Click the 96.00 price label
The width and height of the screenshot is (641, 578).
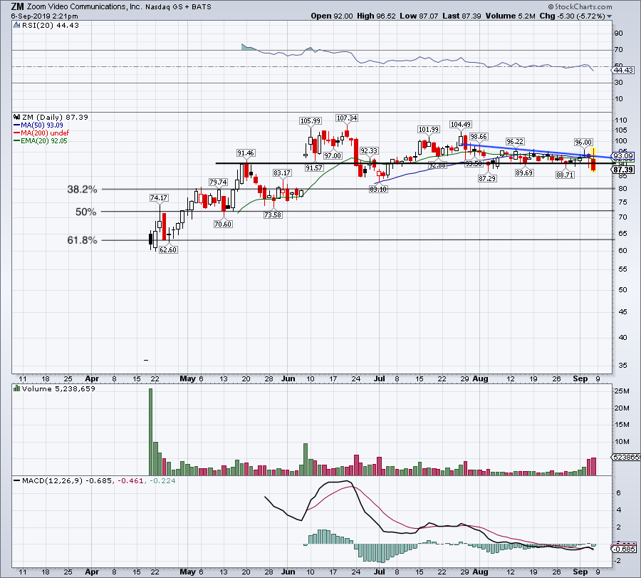pos(583,142)
